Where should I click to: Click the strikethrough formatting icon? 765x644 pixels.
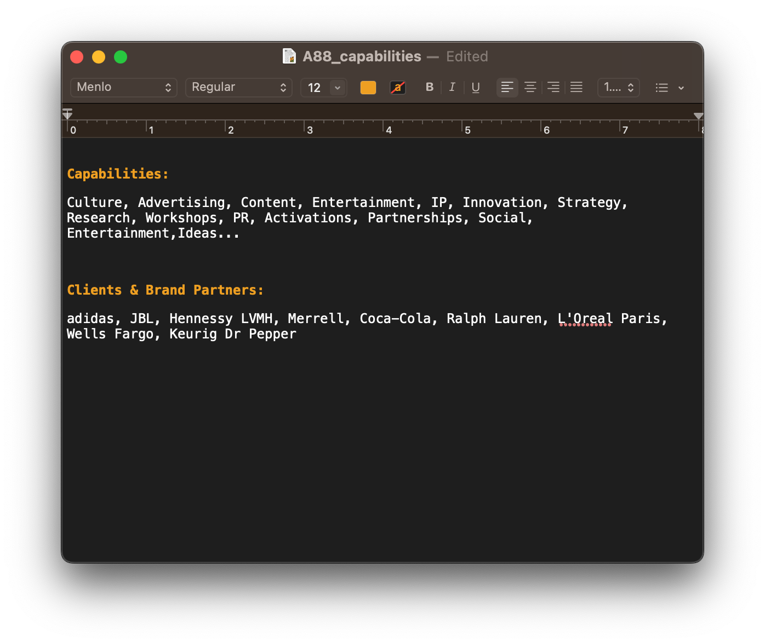tap(398, 87)
